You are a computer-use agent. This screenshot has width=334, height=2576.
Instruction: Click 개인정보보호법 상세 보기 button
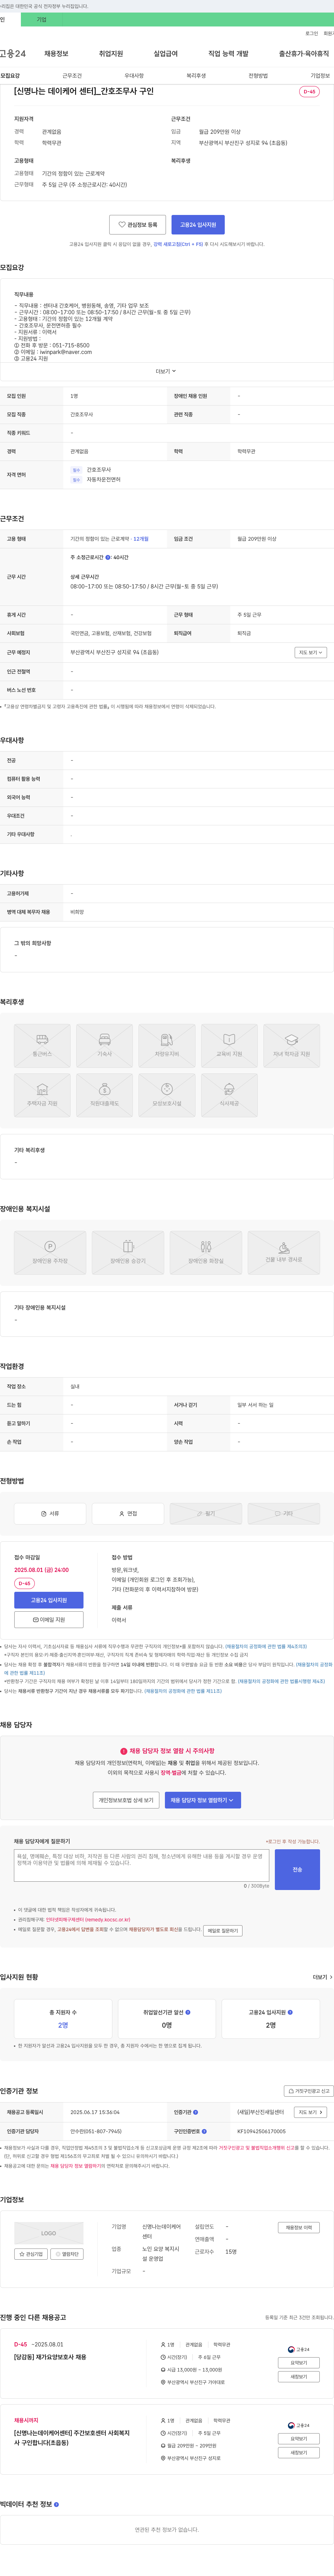[126, 1800]
